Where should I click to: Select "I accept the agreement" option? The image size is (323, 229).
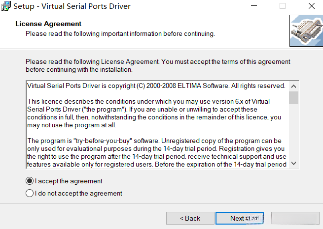coord(30,181)
